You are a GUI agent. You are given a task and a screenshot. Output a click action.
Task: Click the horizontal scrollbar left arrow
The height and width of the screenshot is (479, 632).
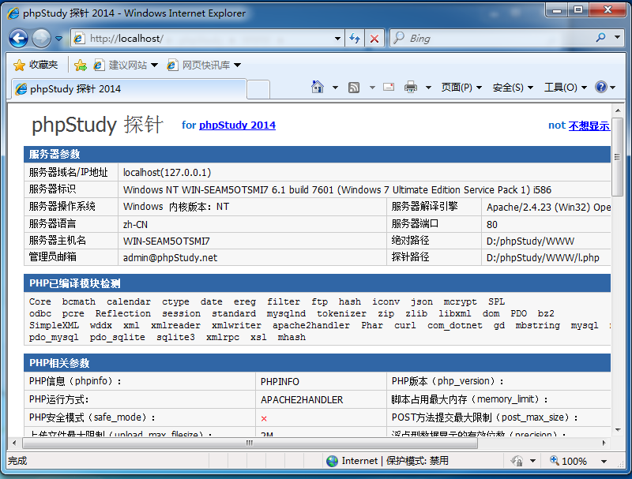point(14,443)
